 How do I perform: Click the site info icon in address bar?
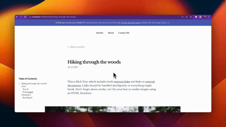click(30, 17)
